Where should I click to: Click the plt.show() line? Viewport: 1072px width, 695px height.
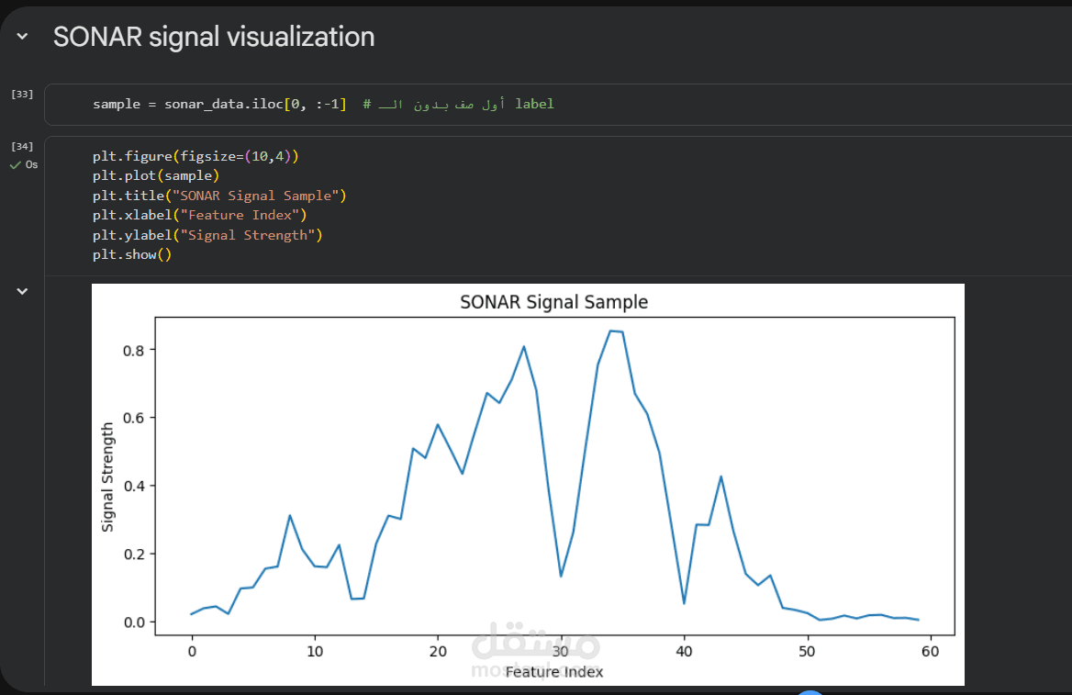pos(131,254)
